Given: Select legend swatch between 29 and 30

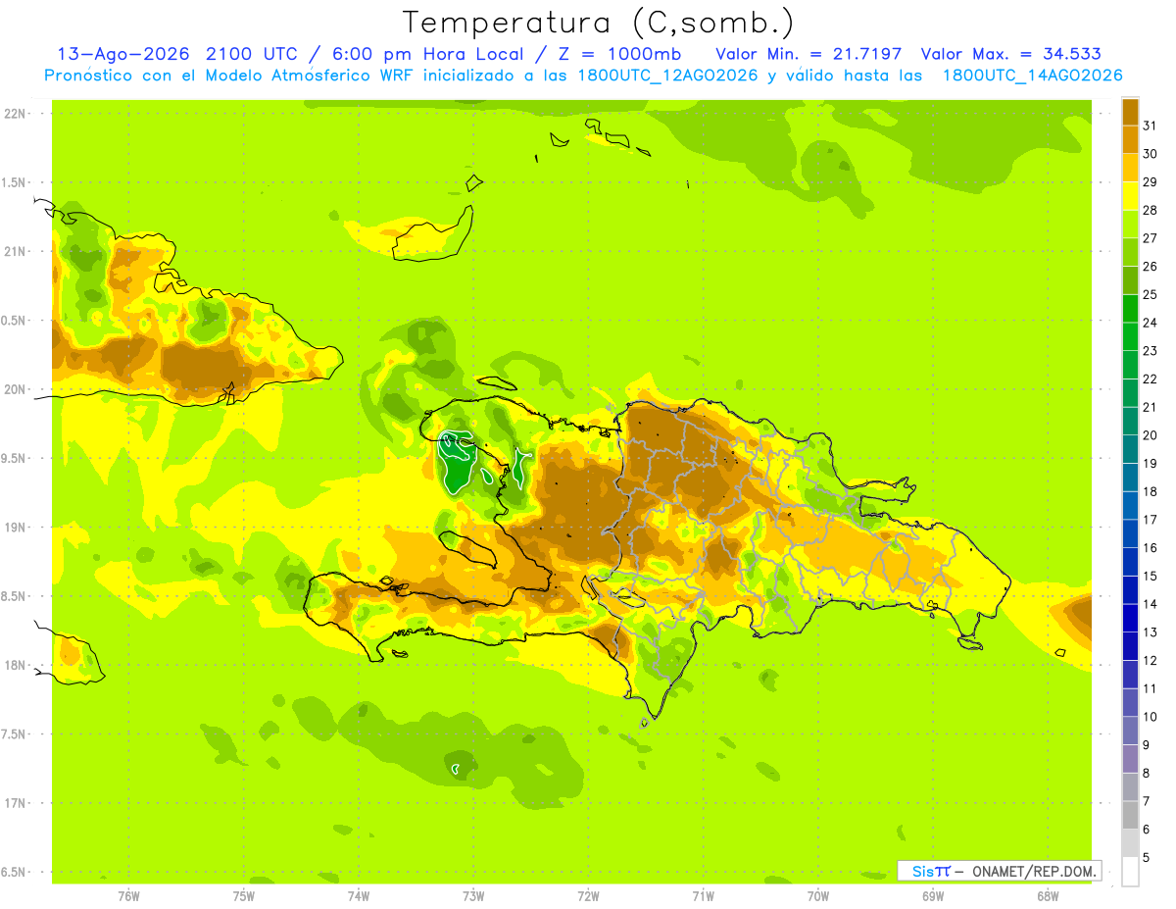Looking at the screenshot, I should (x=1130, y=168).
